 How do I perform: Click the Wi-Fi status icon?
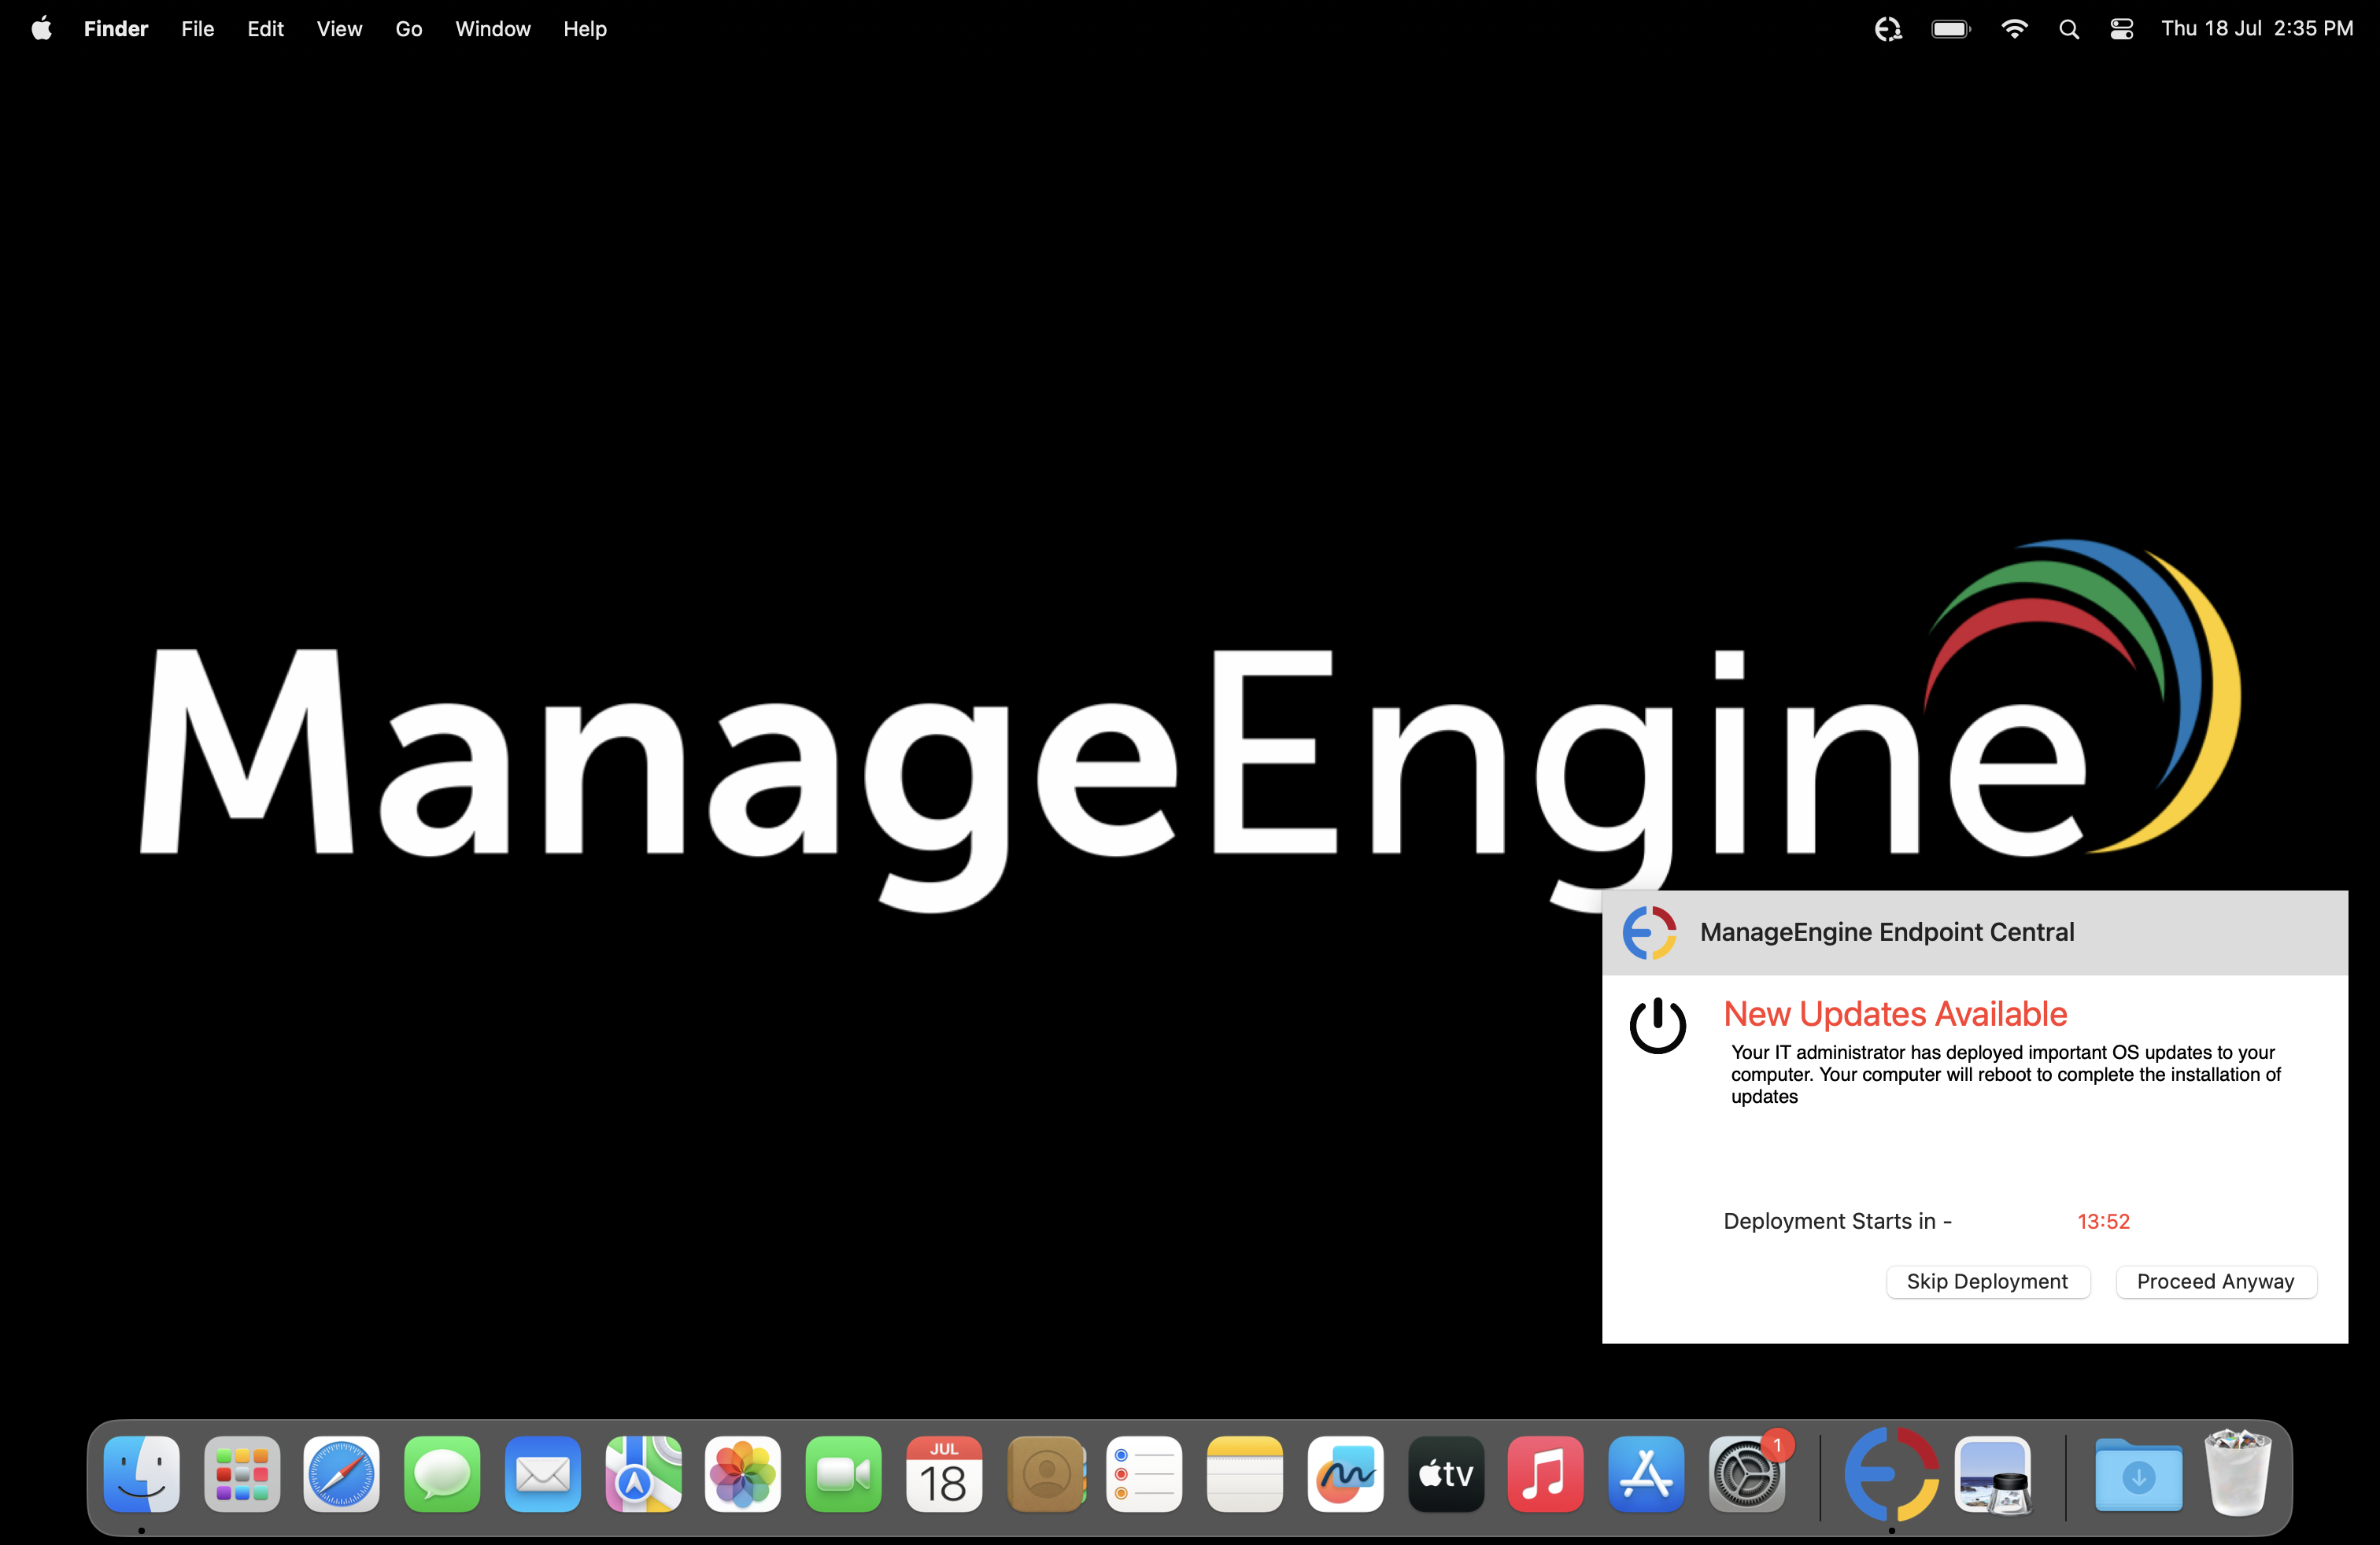point(2014,29)
